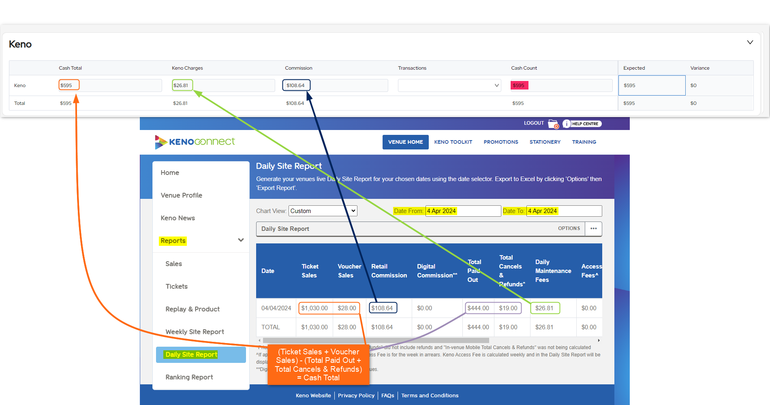Image resolution: width=770 pixels, height=405 pixels.
Task: Click the three-dot options icon
Action: tap(593, 228)
